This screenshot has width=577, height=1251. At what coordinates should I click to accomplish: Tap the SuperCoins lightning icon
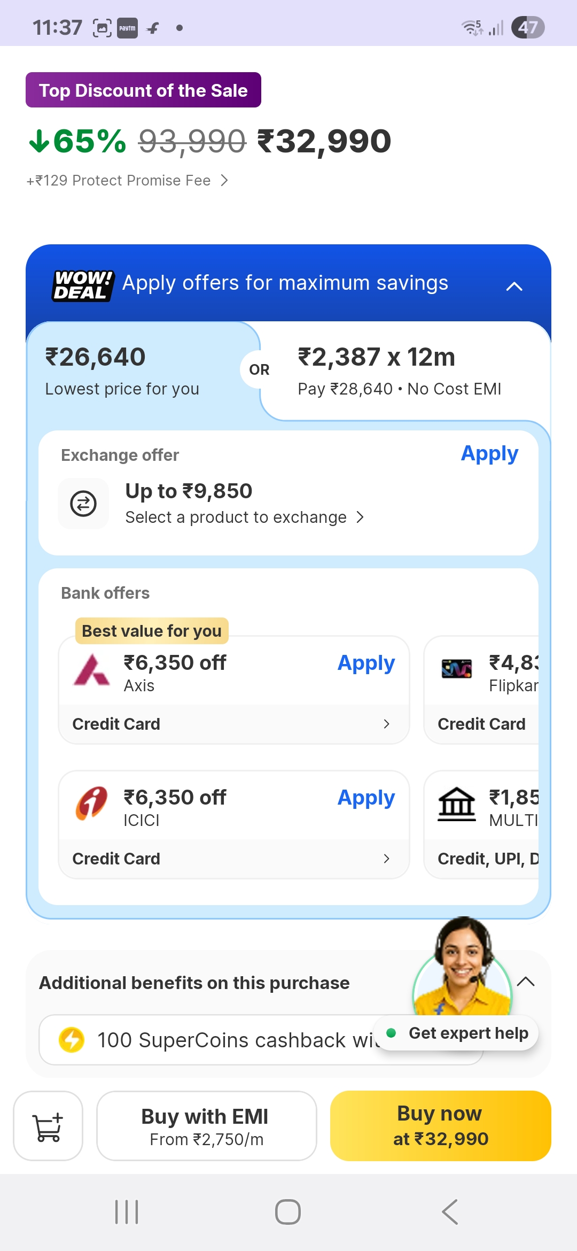point(72,1040)
